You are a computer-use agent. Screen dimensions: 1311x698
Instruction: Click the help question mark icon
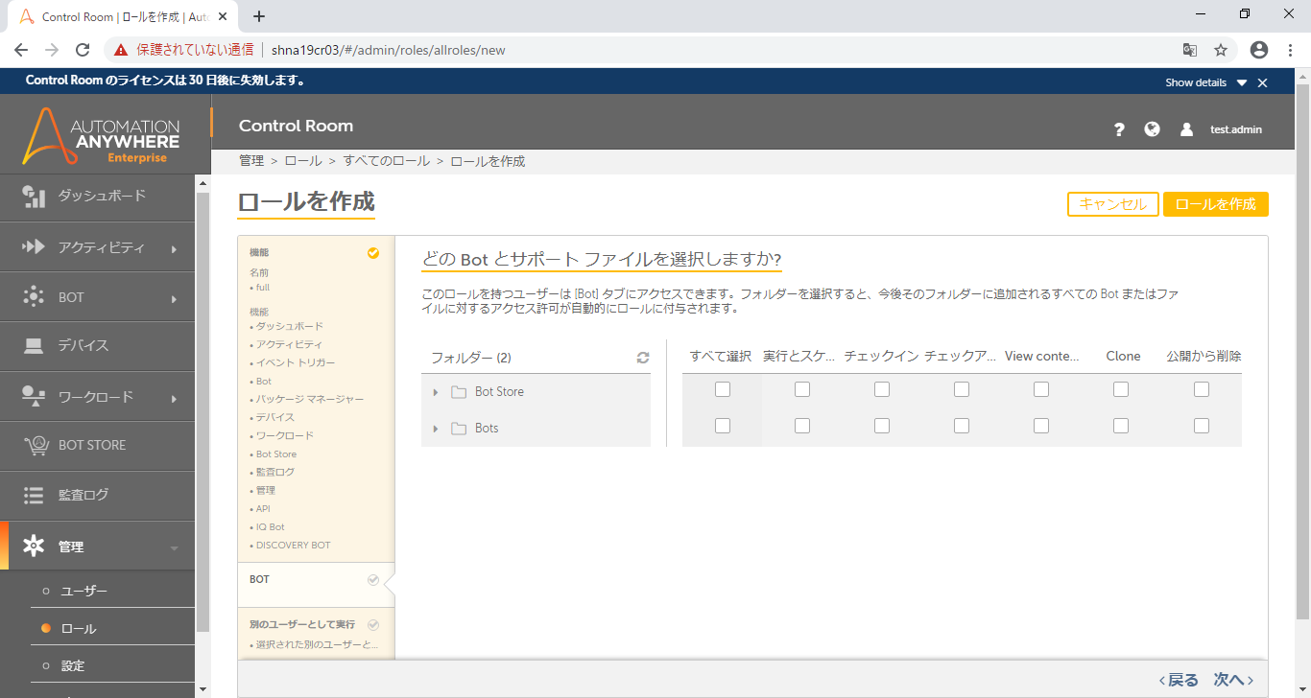tap(1119, 129)
